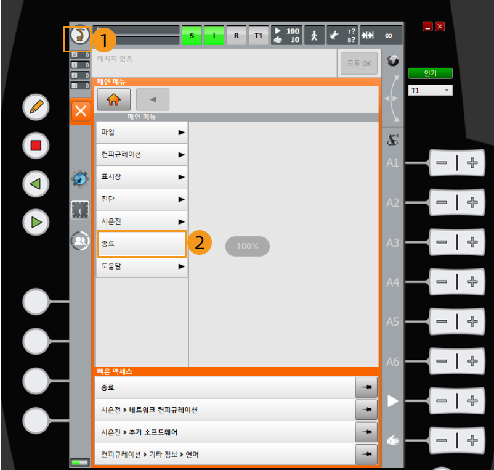This screenshot has width=494, height=470.
Task: Minimize the smartPAD window
Action: pyautogui.click(x=427, y=27)
